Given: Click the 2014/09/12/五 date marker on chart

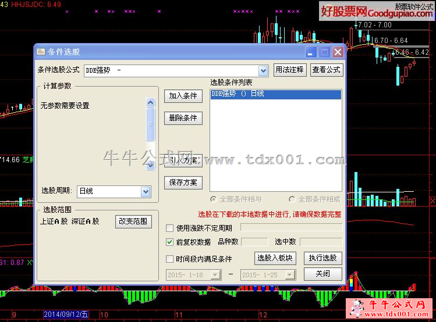Looking at the screenshot, I should tap(66, 314).
